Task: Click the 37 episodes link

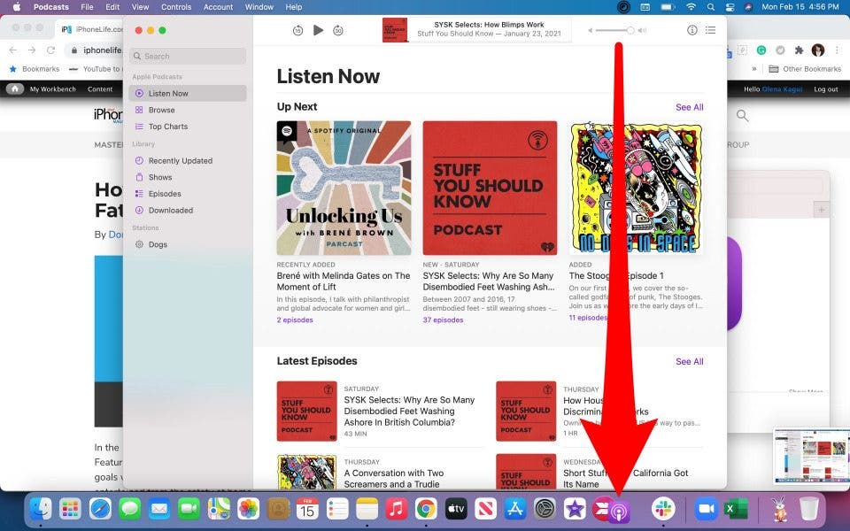Action: click(443, 319)
